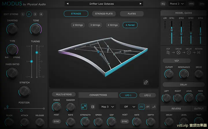Adjust the multi-strike FORCE knob

pos(57,107)
